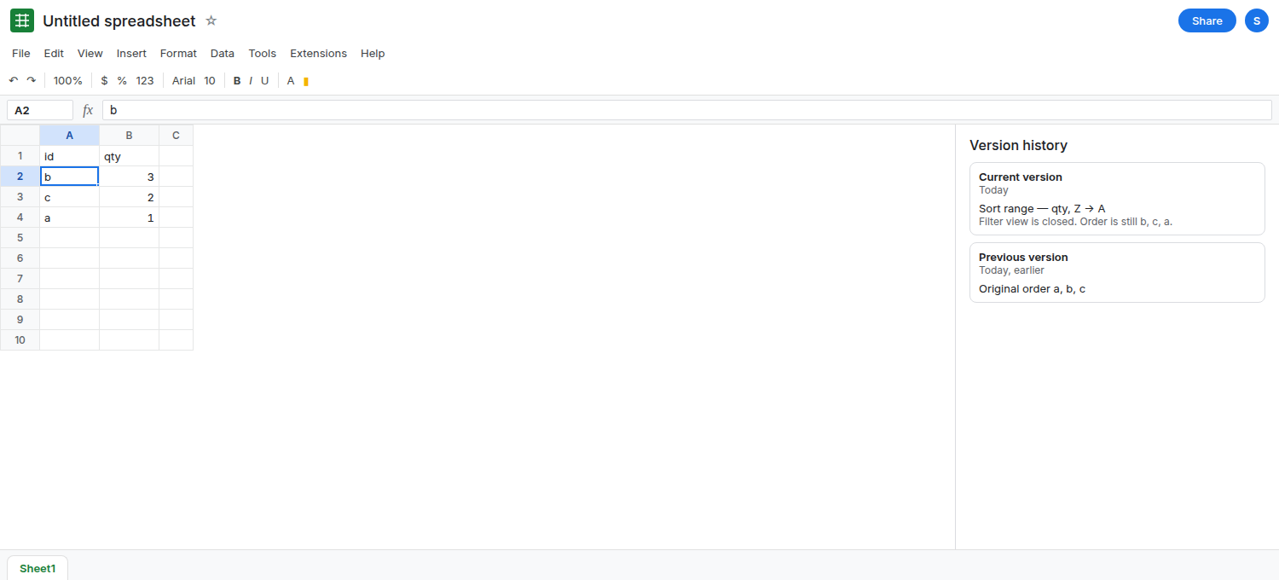Select row 3 header
1279x580 pixels.
20,197
